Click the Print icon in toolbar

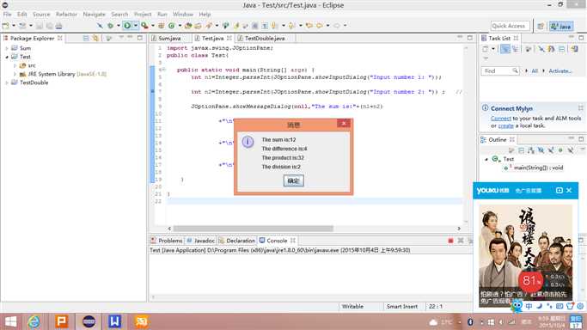[58, 26]
